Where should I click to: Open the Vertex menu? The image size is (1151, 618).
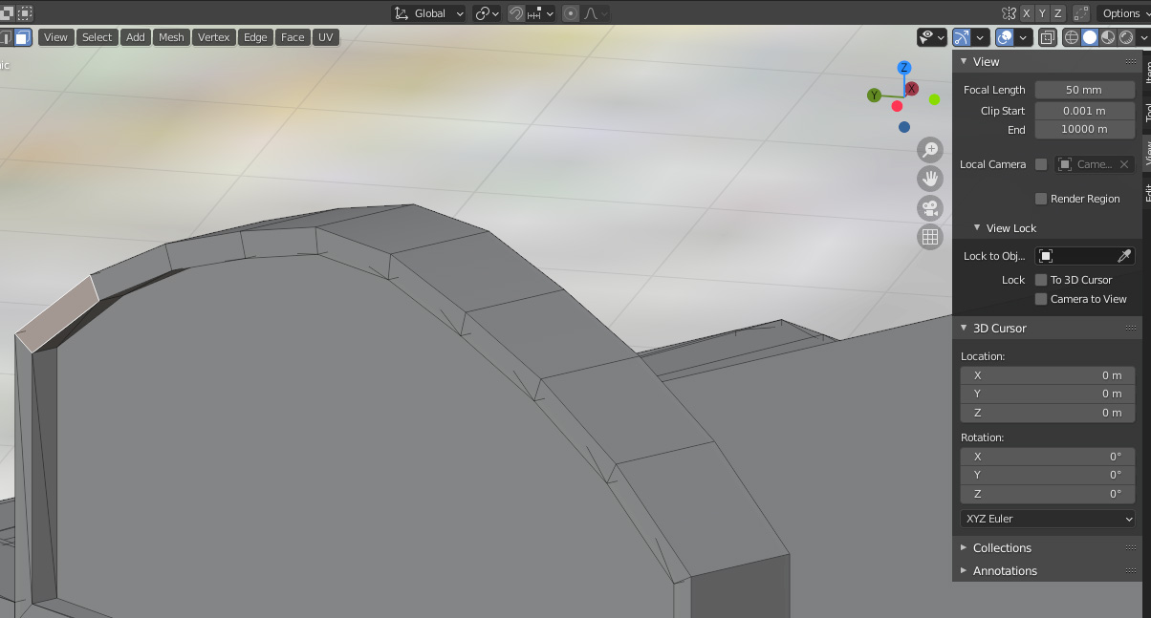tap(214, 37)
